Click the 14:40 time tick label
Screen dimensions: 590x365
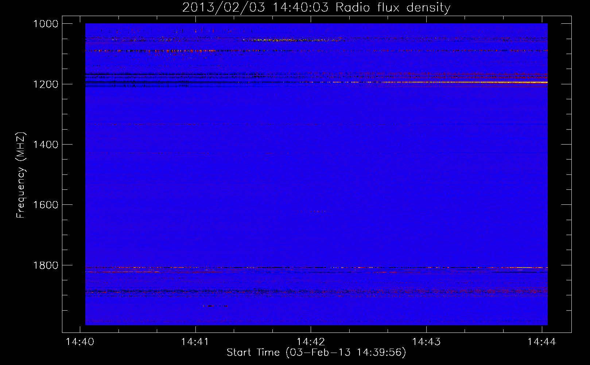(80, 342)
